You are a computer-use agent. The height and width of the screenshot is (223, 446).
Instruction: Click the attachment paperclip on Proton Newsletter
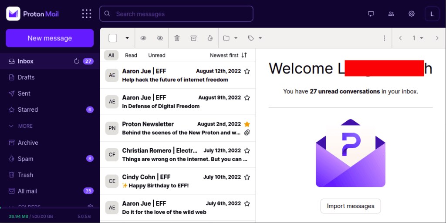247,133
